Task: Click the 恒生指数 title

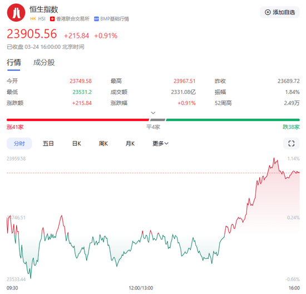Action: click(x=44, y=9)
